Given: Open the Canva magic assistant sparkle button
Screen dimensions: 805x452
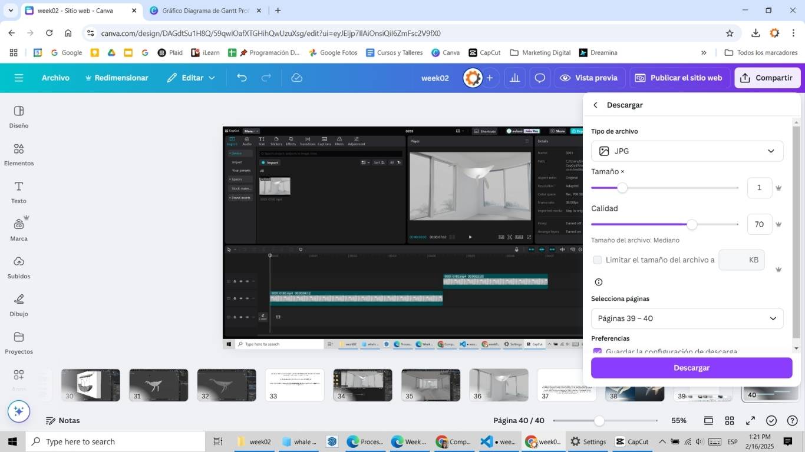Looking at the screenshot, I should click(x=18, y=411).
